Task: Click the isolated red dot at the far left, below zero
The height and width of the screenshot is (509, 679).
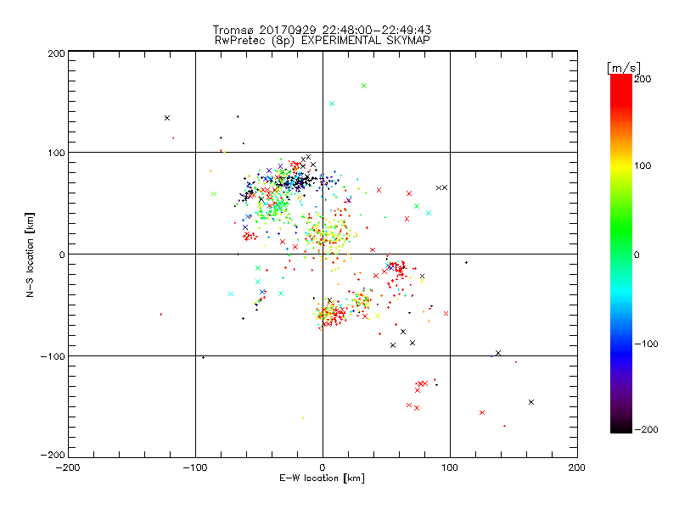Action: [x=161, y=314]
